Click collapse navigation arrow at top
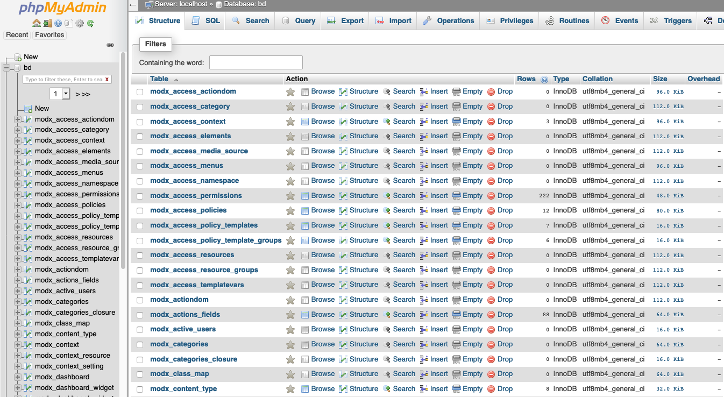This screenshot has height=397, width=724. 133,5
